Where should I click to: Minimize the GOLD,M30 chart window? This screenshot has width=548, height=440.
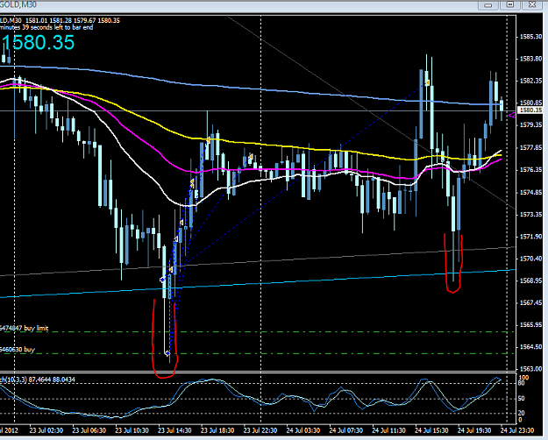tap(488, 4)
